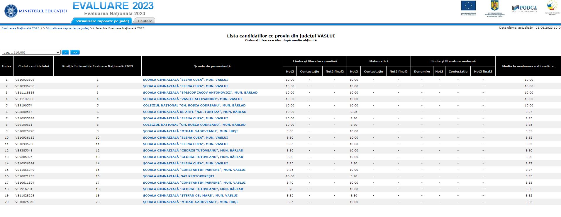Click the Ministerul Educației logo
Screen dimensions: 561x217
click(x=35, y=11)
